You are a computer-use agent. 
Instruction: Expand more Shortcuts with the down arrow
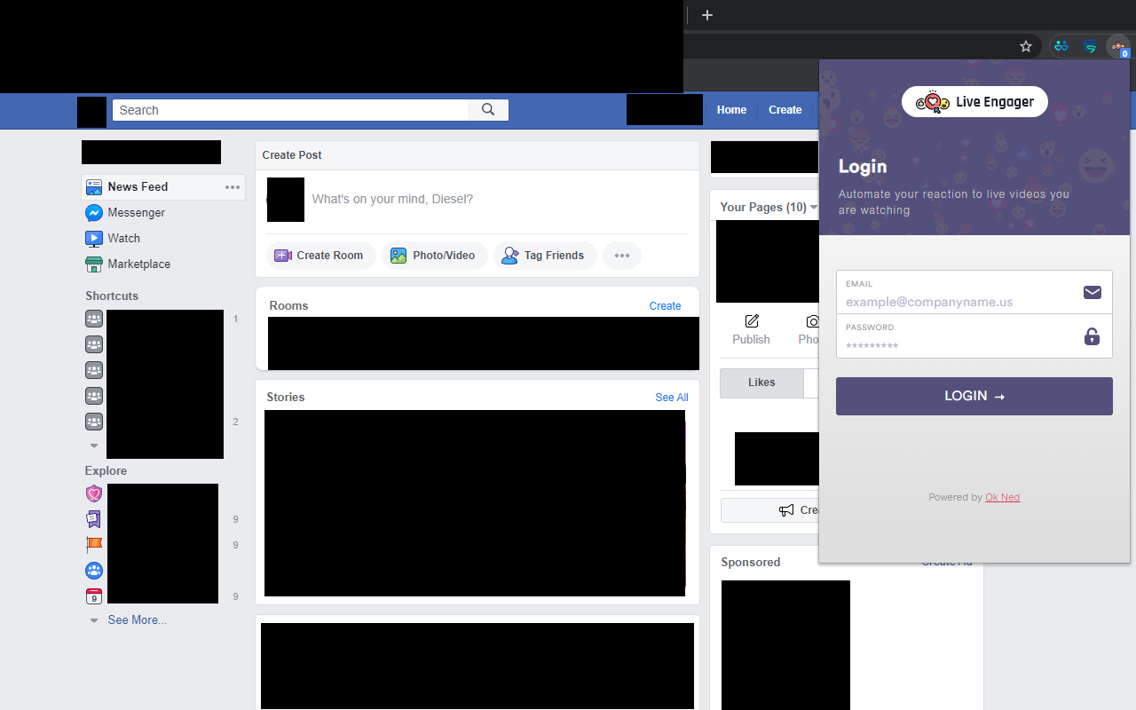tap(94, 446)
